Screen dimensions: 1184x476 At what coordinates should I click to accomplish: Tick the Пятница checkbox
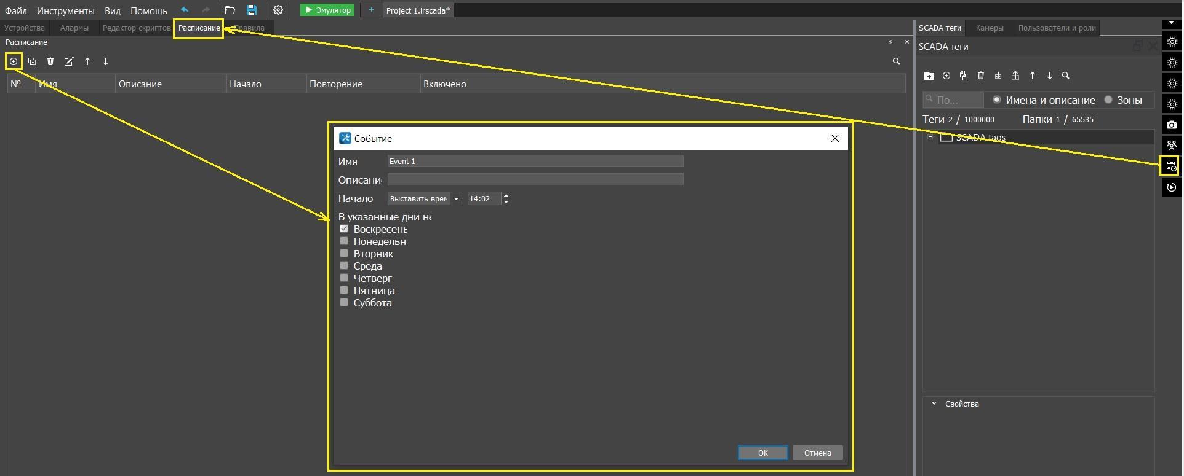[344, 290]
